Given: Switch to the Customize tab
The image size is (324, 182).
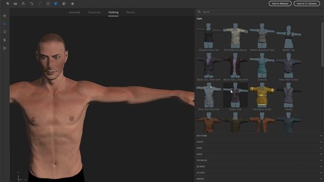Looking at the screenshot, I should [94, 12].
